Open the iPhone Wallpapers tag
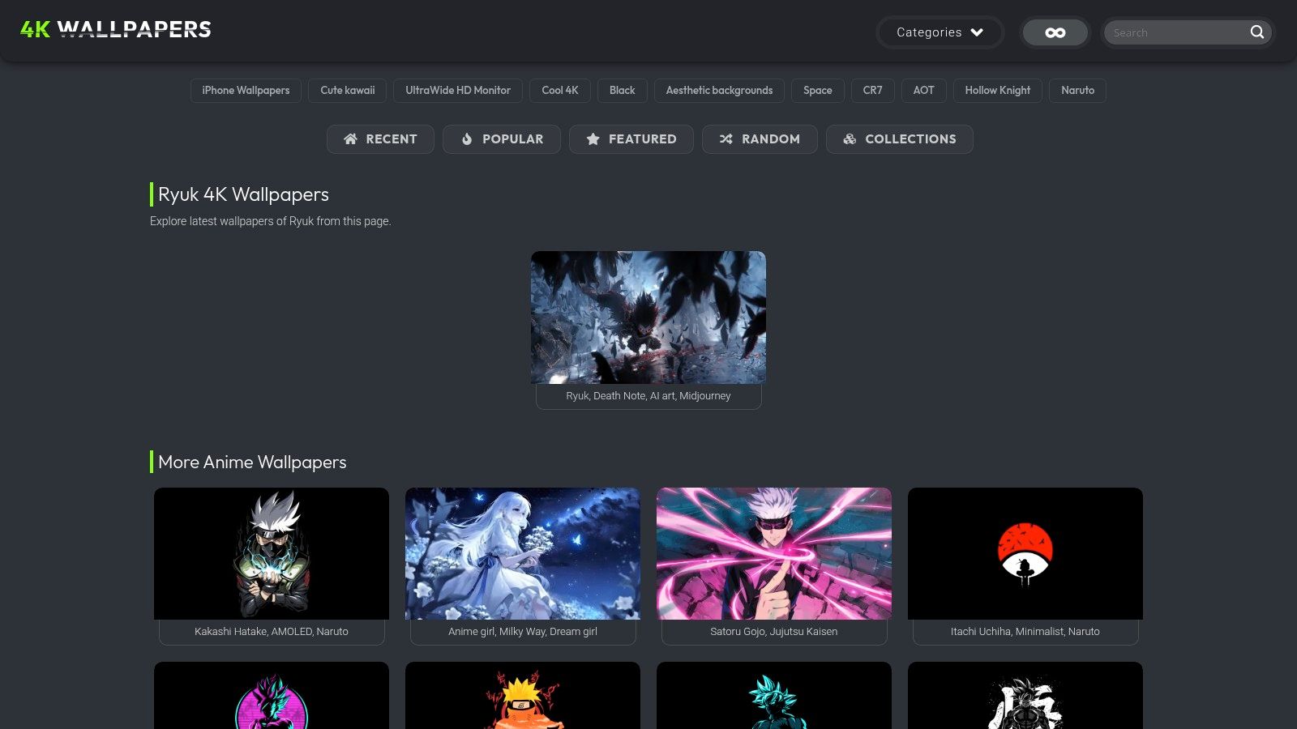The image size is (1297, 729). [x=246, y=91]
